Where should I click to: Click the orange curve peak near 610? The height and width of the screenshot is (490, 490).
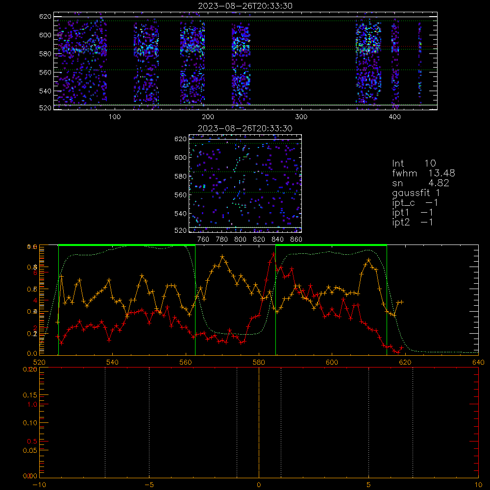tap(369, 260)
